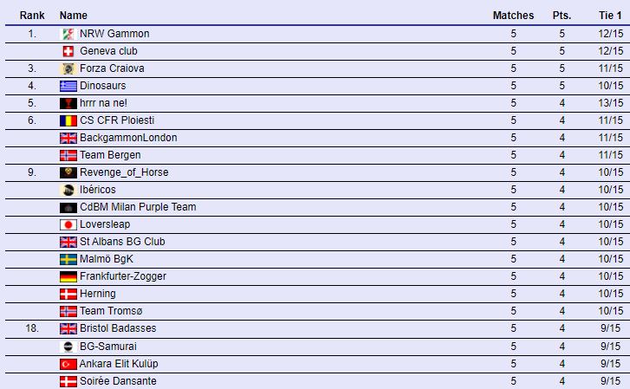Viewport: 630px width, 389px height.
Task: Click the German flag beside Frankfurter-Zogger
Action: pyautogui.click(x=68, y=276)
